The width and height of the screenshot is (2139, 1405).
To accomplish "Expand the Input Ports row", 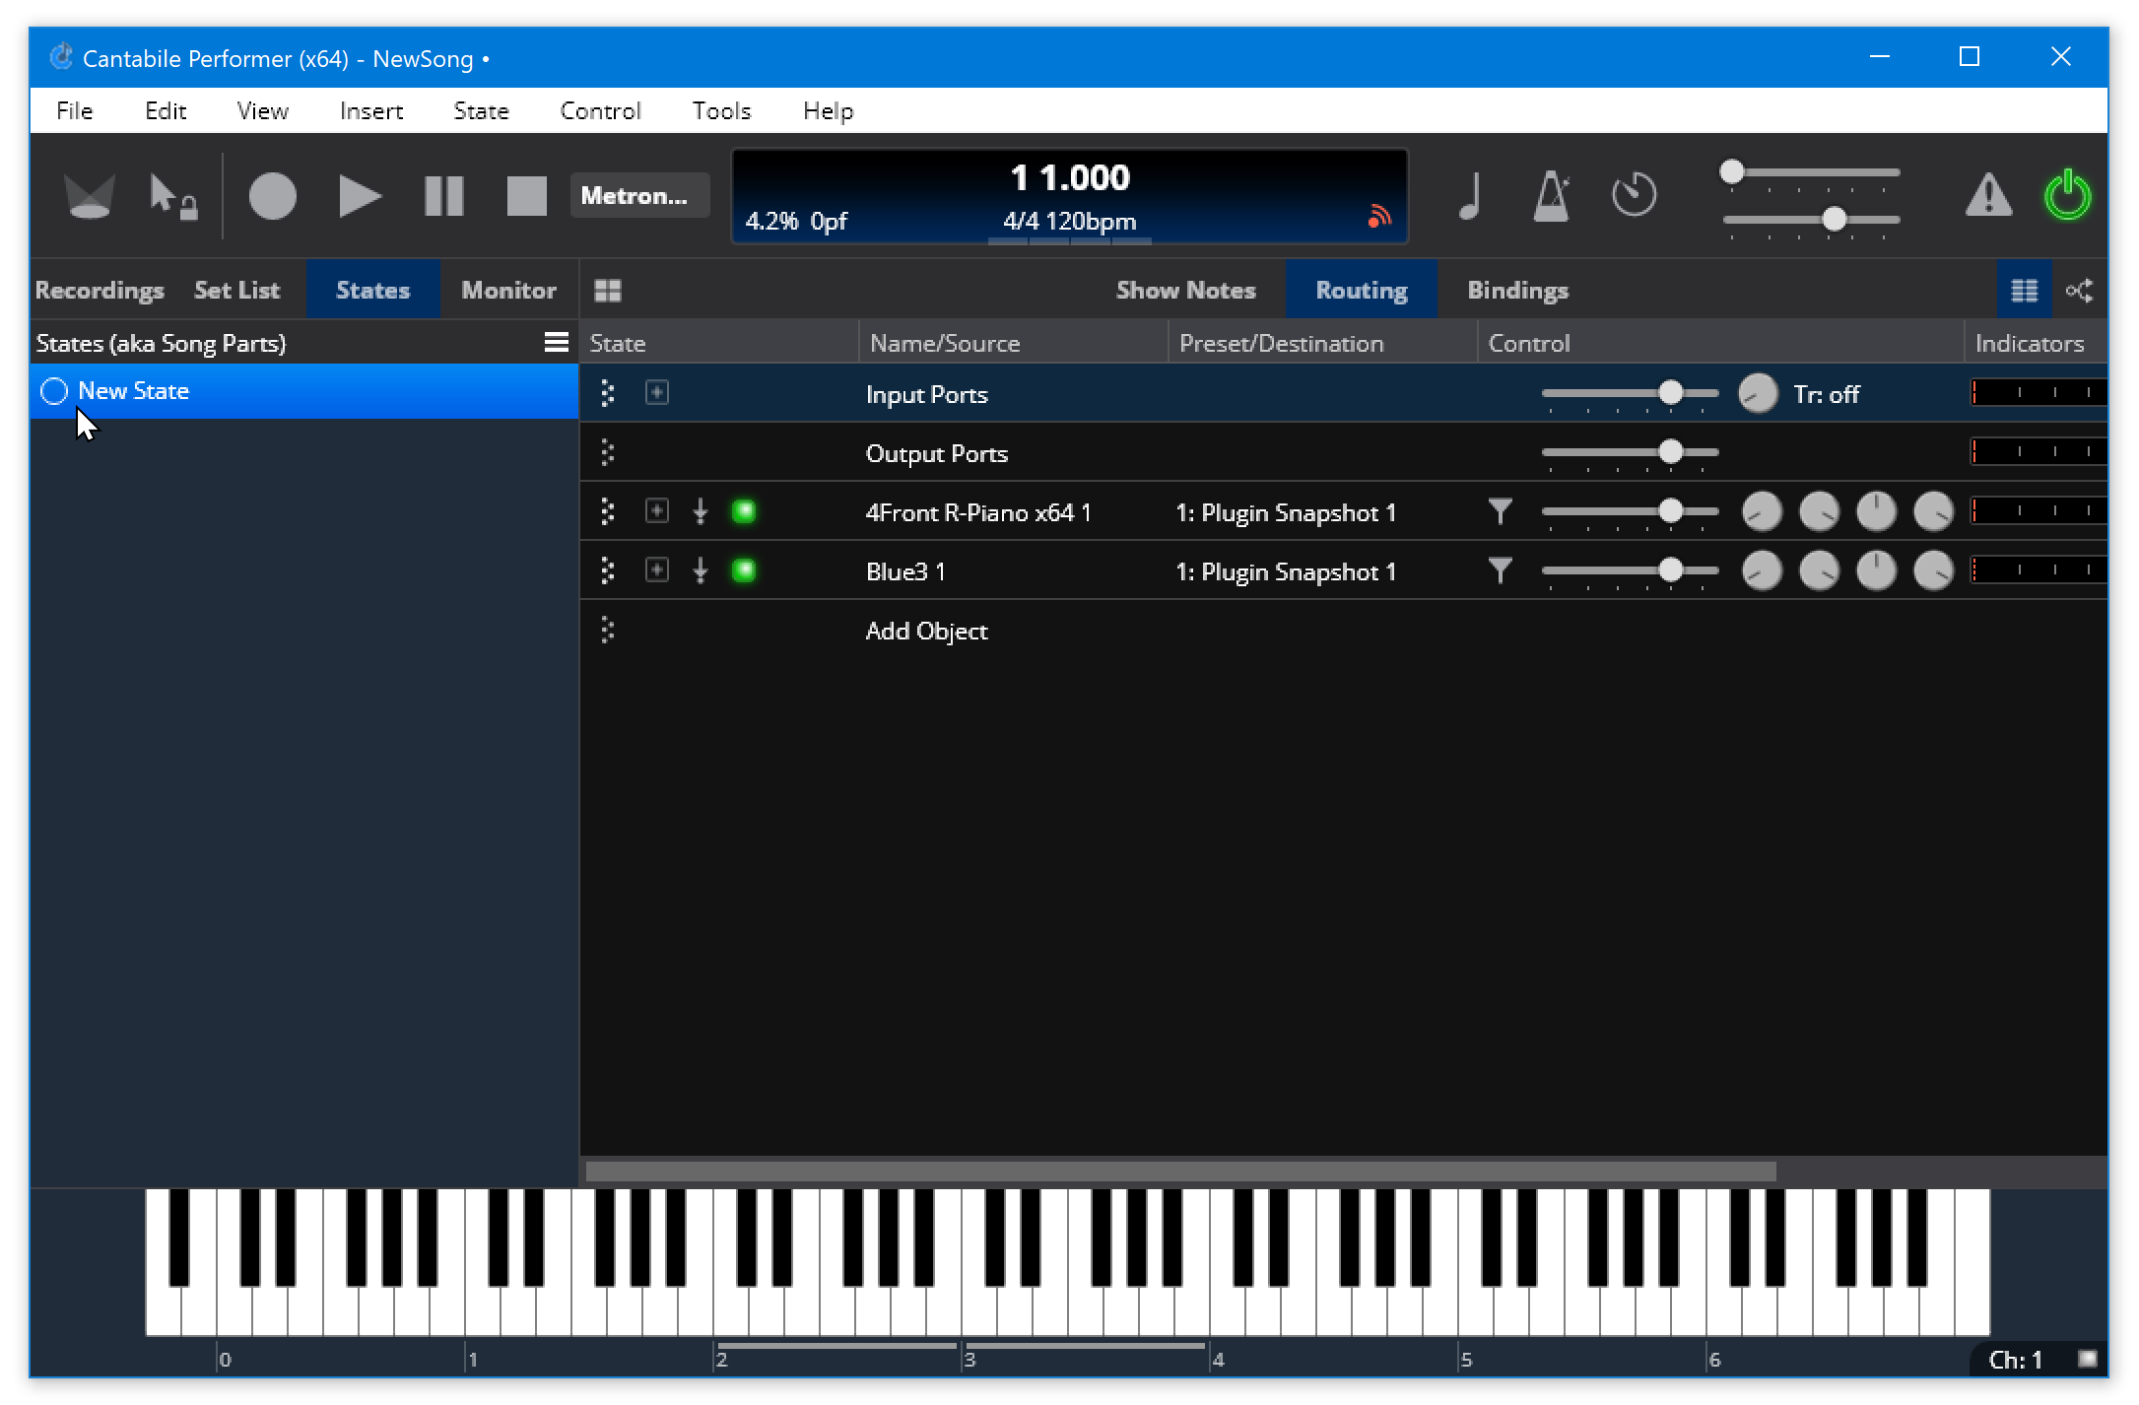I will [657, 393].
